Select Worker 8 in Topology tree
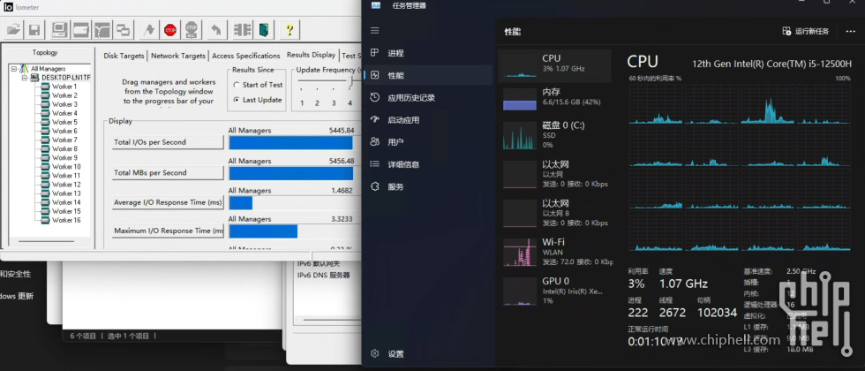 pyautogui.click(x=64, y=148)
